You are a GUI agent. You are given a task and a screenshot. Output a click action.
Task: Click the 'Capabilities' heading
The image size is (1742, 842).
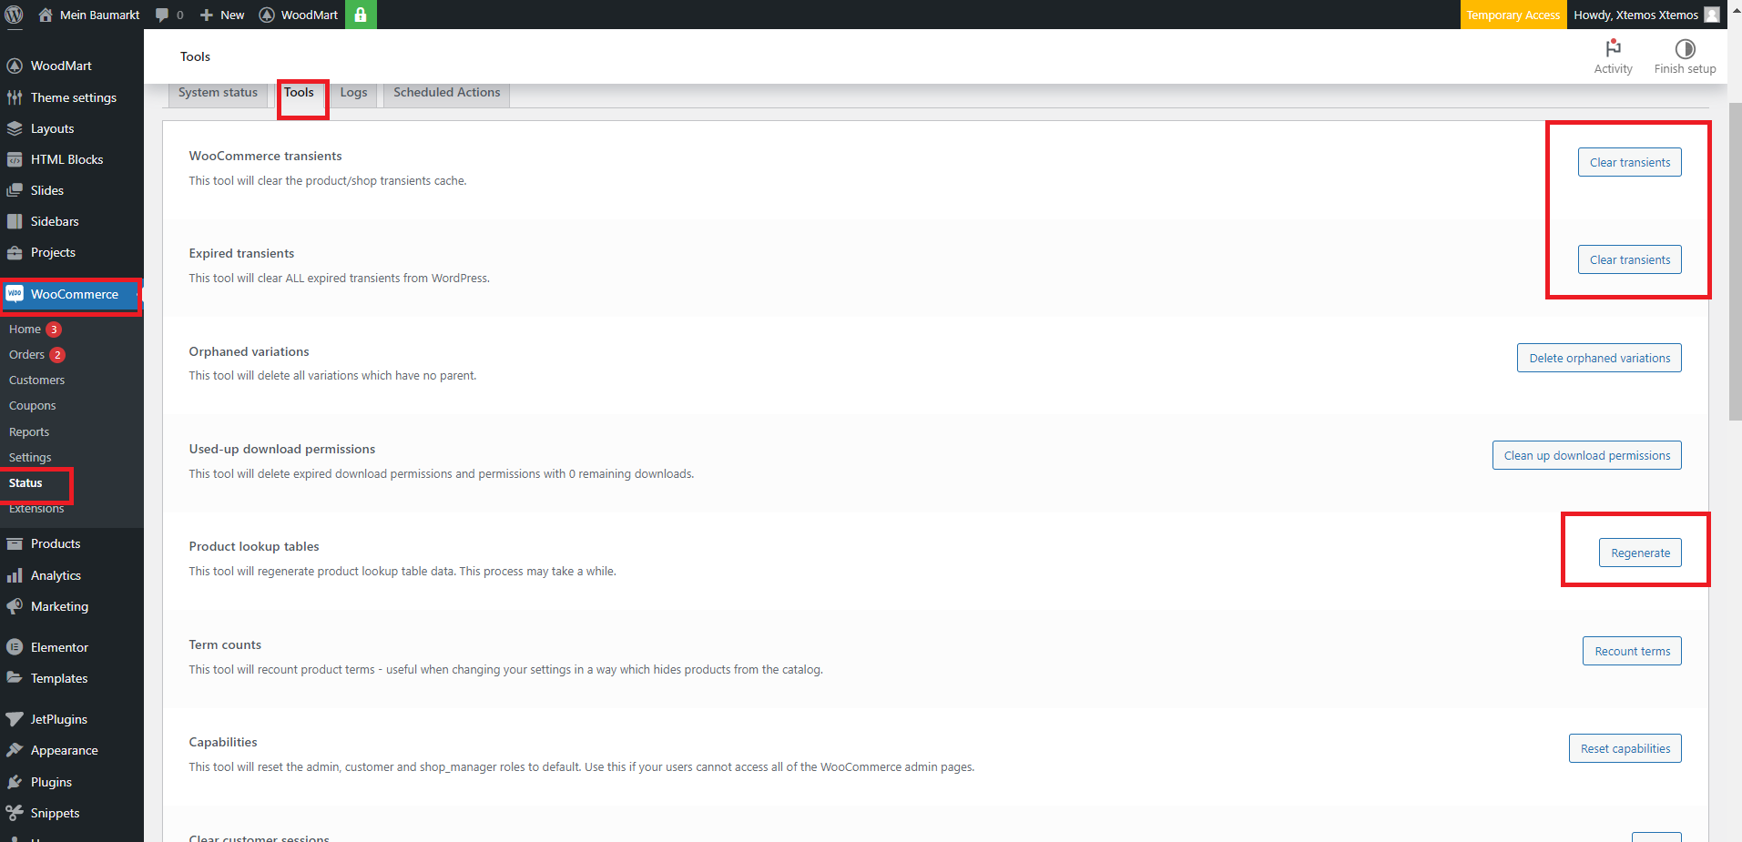coord(223,742)
